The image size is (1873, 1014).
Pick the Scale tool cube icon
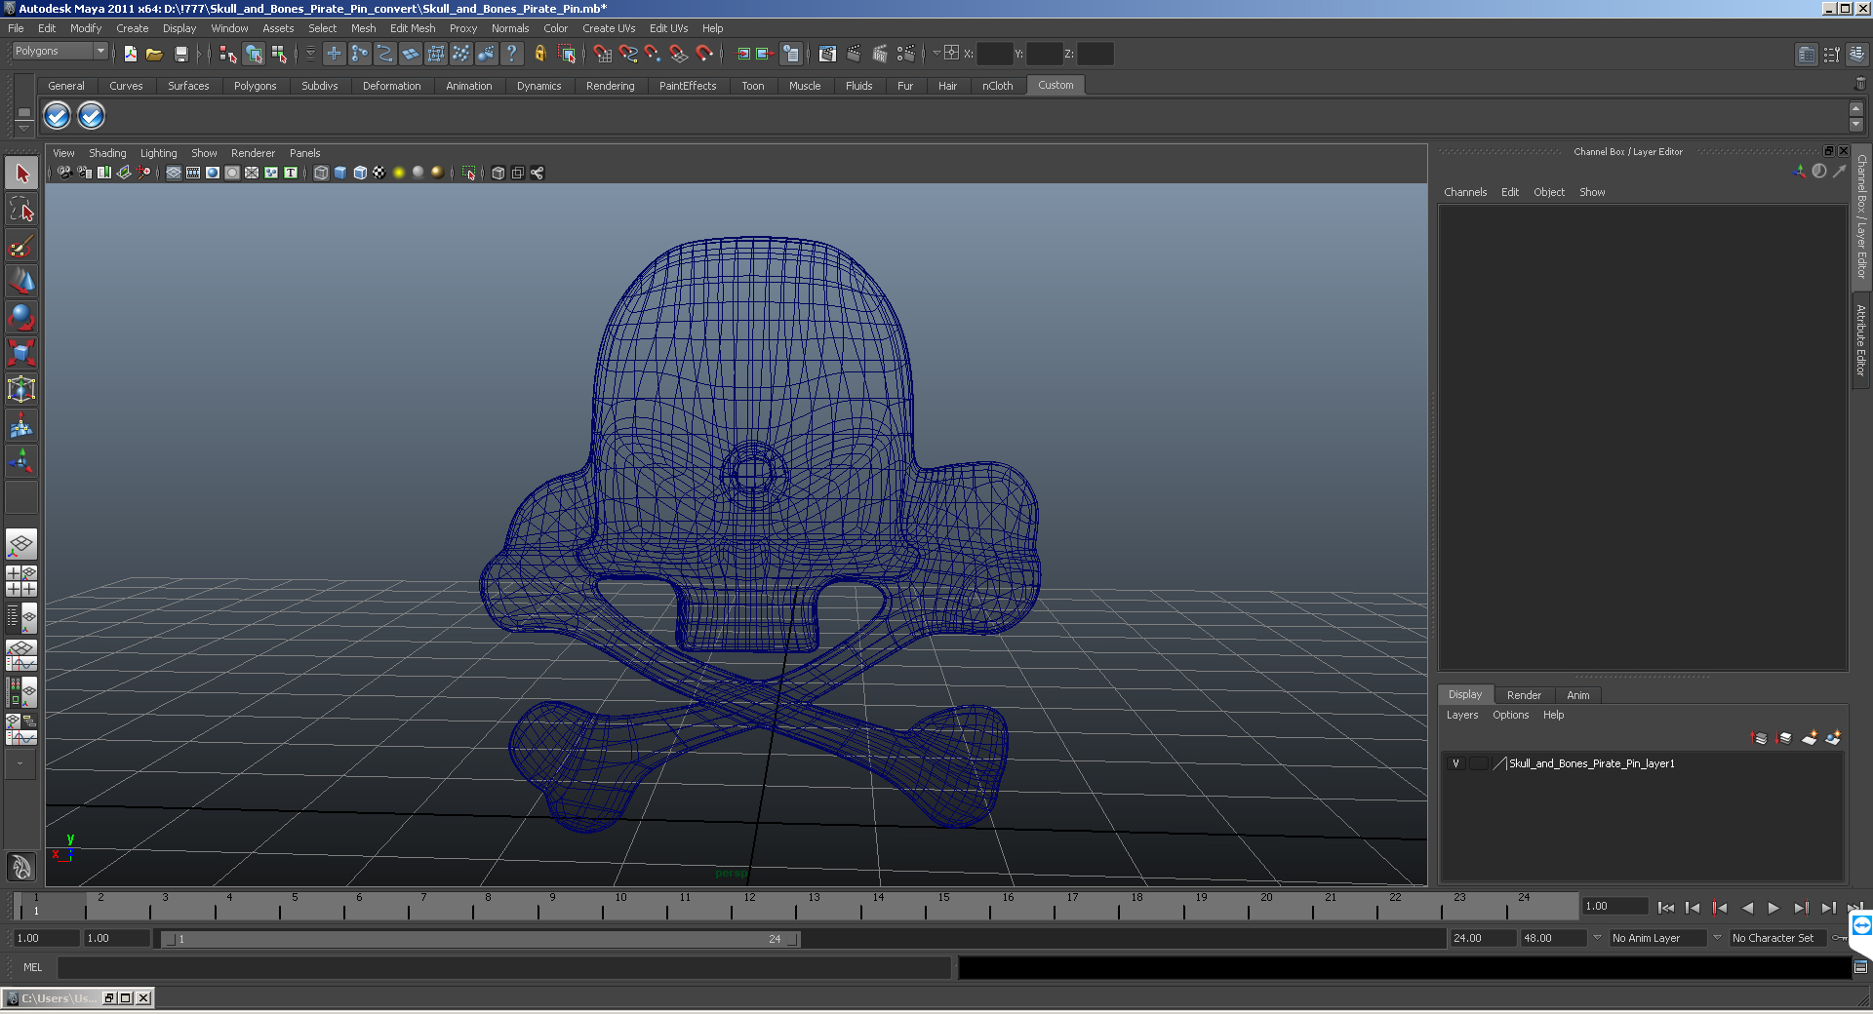(x=21, y=353)
